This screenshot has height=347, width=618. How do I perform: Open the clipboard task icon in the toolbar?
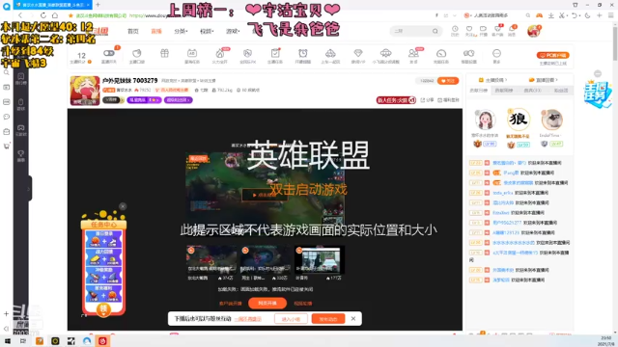(x=275, y=53)
